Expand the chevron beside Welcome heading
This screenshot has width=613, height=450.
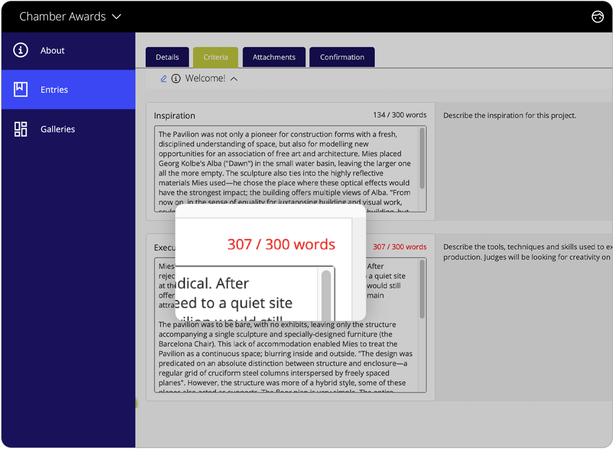pos(233,78)
